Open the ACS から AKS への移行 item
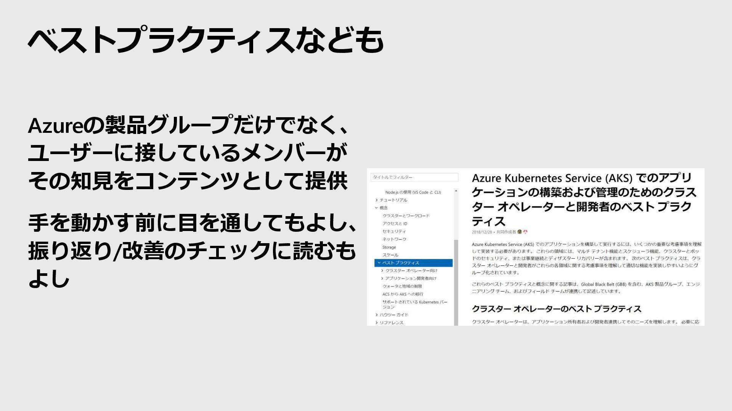 pyautogui.click(x=403, y=294)
